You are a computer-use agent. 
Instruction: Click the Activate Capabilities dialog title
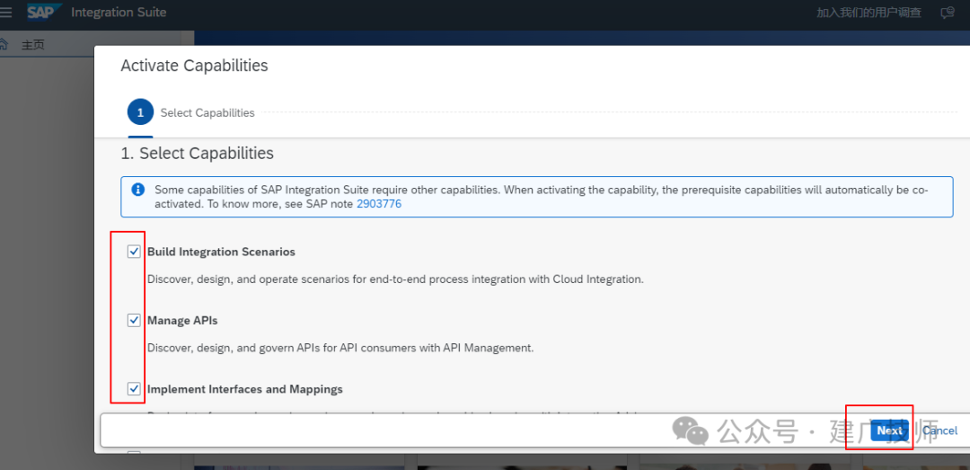coord(194,66)
